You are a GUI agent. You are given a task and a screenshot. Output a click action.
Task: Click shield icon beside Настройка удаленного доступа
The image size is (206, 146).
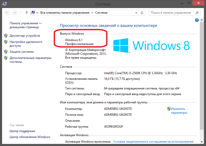[6, 42]
